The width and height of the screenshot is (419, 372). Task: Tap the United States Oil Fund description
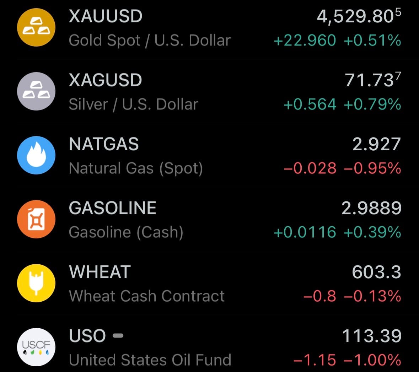click(150, 360)
